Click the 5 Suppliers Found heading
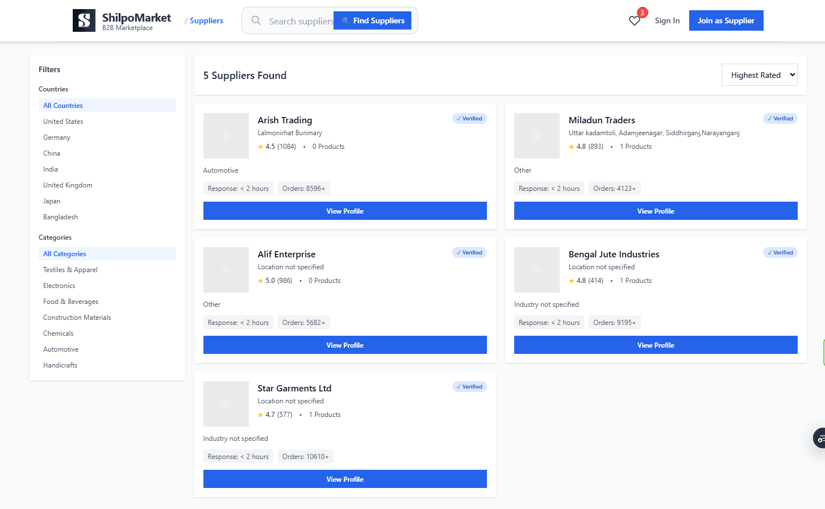 [x=245, y=75]
